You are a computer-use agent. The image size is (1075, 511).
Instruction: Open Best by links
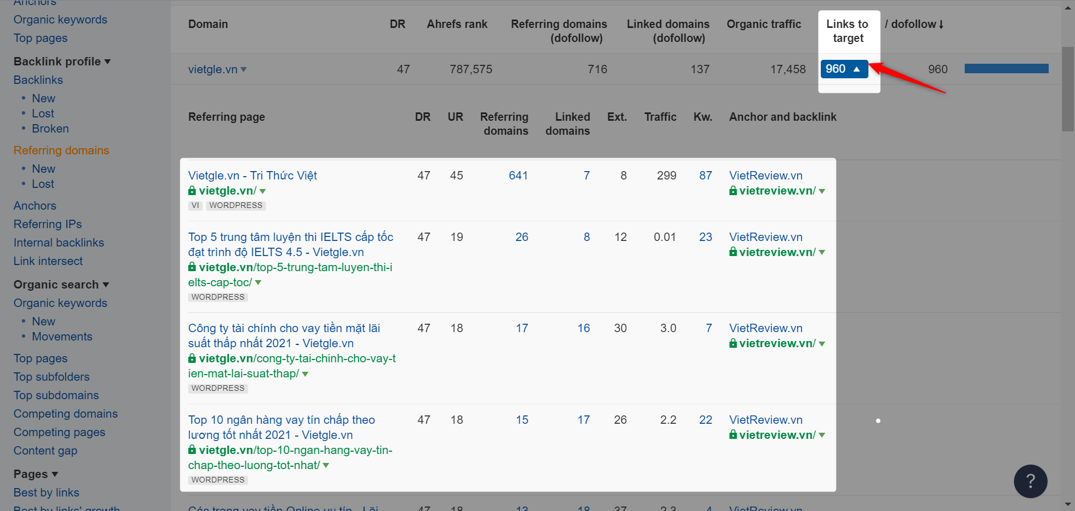tap(46, 493)
